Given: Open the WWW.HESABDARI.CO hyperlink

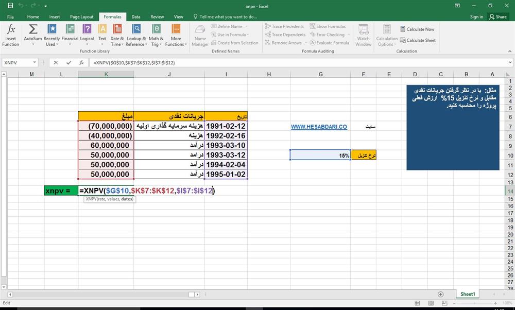Looking at the screenshot, I should [319, 127].
